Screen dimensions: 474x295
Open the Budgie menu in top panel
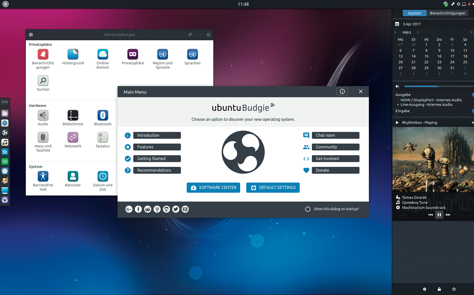coord(5,4)
